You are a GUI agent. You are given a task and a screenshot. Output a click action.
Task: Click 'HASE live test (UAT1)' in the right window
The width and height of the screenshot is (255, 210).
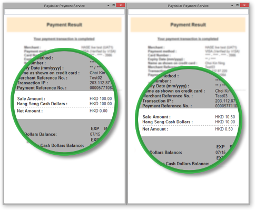pos(221,47)
